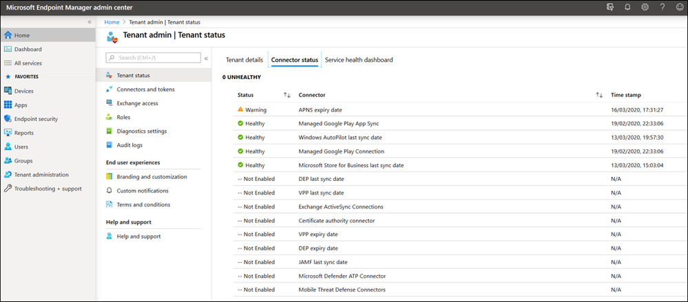This screenshot has width=688, height=302.
Task: Open All services list icon
Action: coord(8,63)
